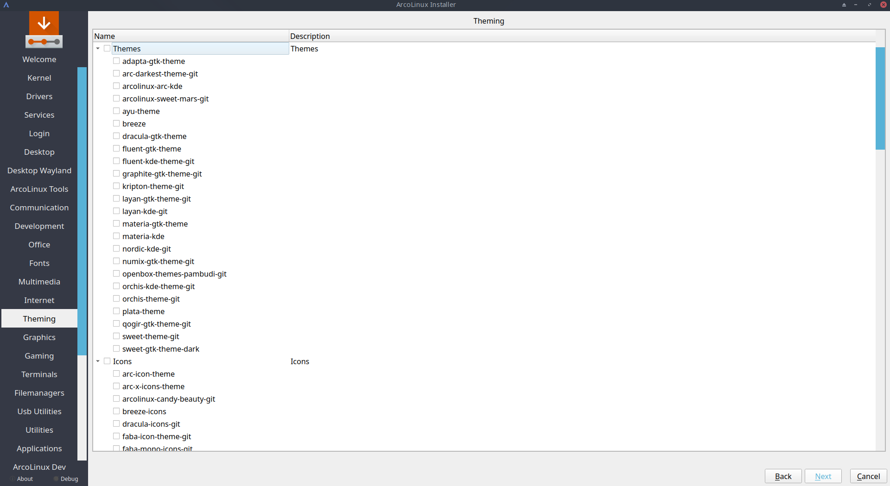
Task: Switch to the Drivers step
Action: [39, 96]
